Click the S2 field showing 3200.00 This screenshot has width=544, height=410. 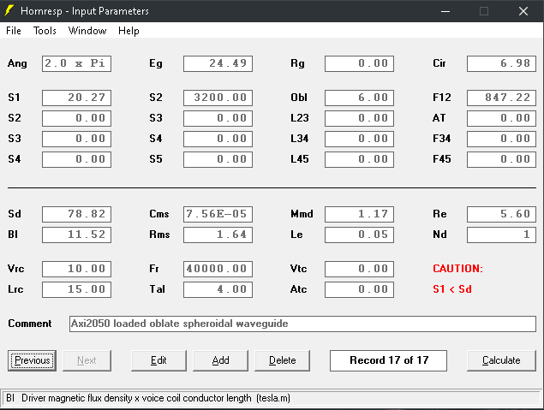tap(218, 98)
